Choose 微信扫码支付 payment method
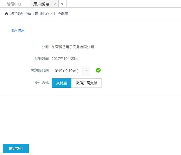Screen dimensions: 181x155 [x=87, y=83]
